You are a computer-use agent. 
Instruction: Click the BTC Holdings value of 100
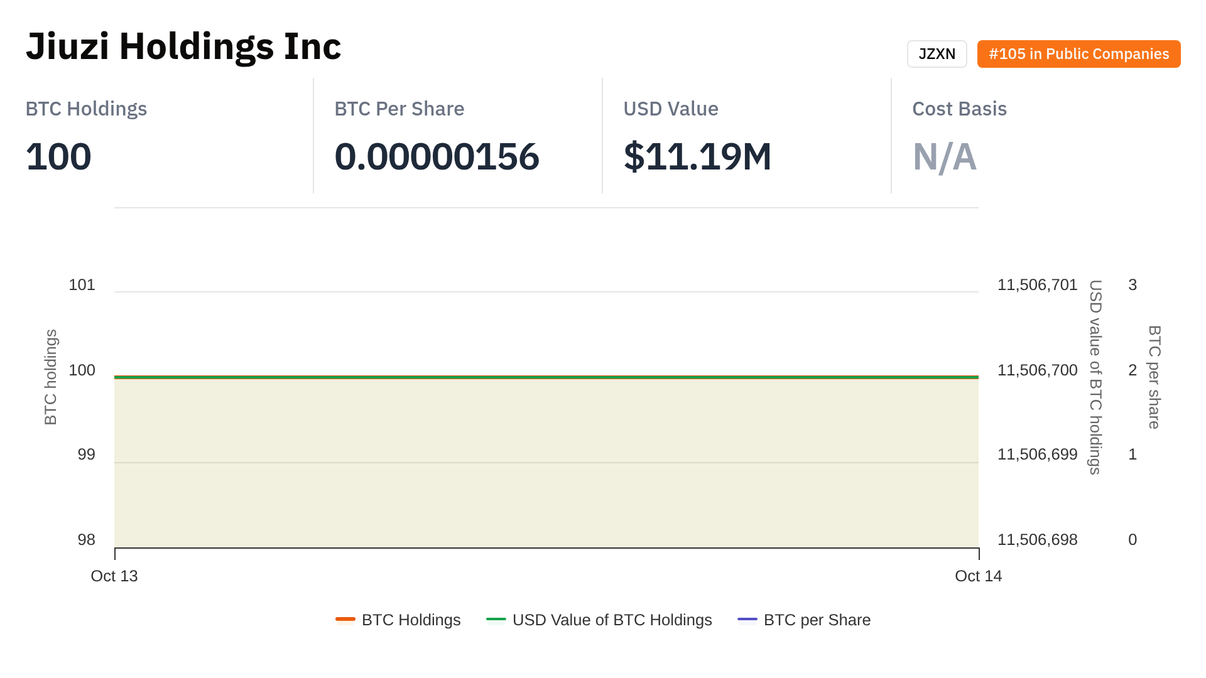58,156
